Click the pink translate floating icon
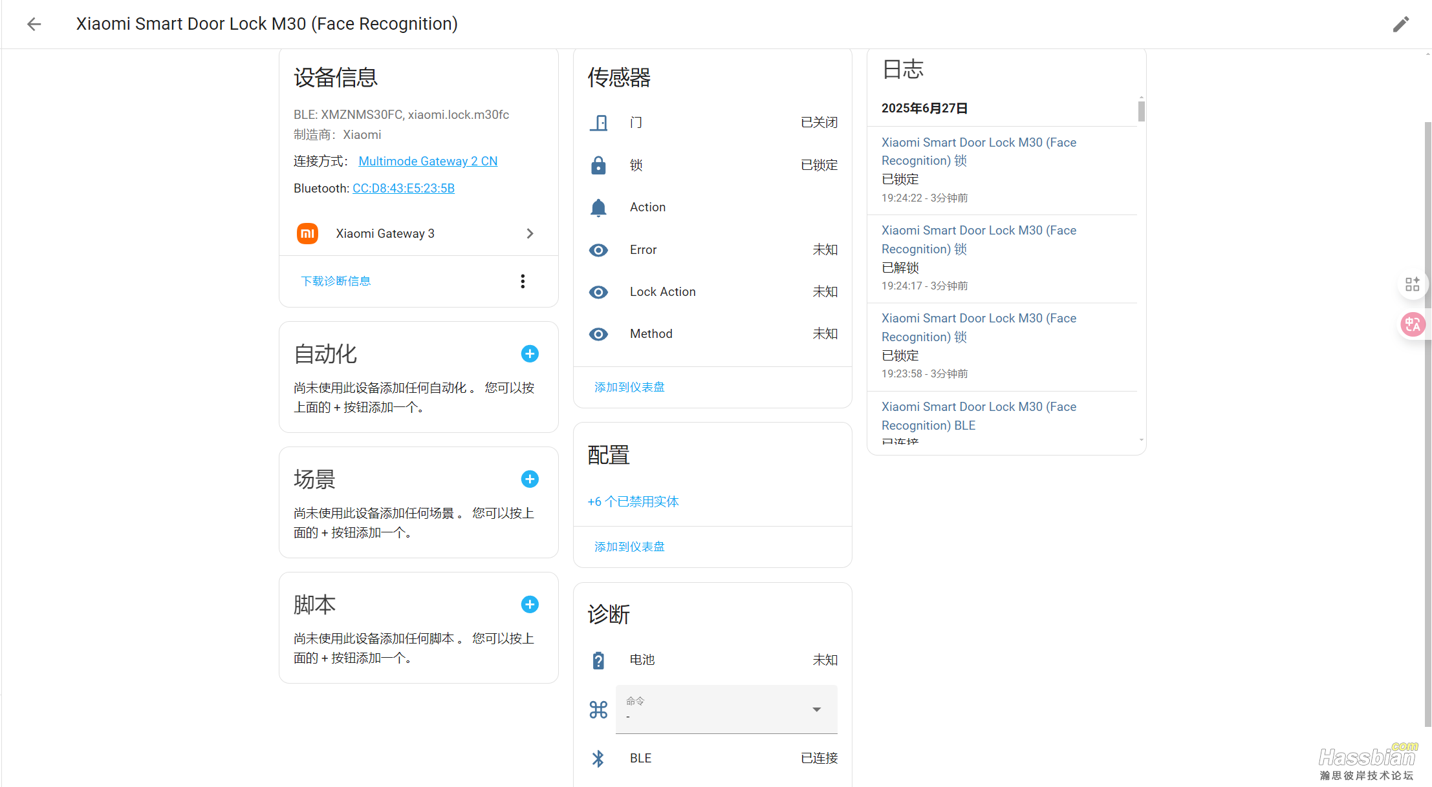 (1412, 324)
